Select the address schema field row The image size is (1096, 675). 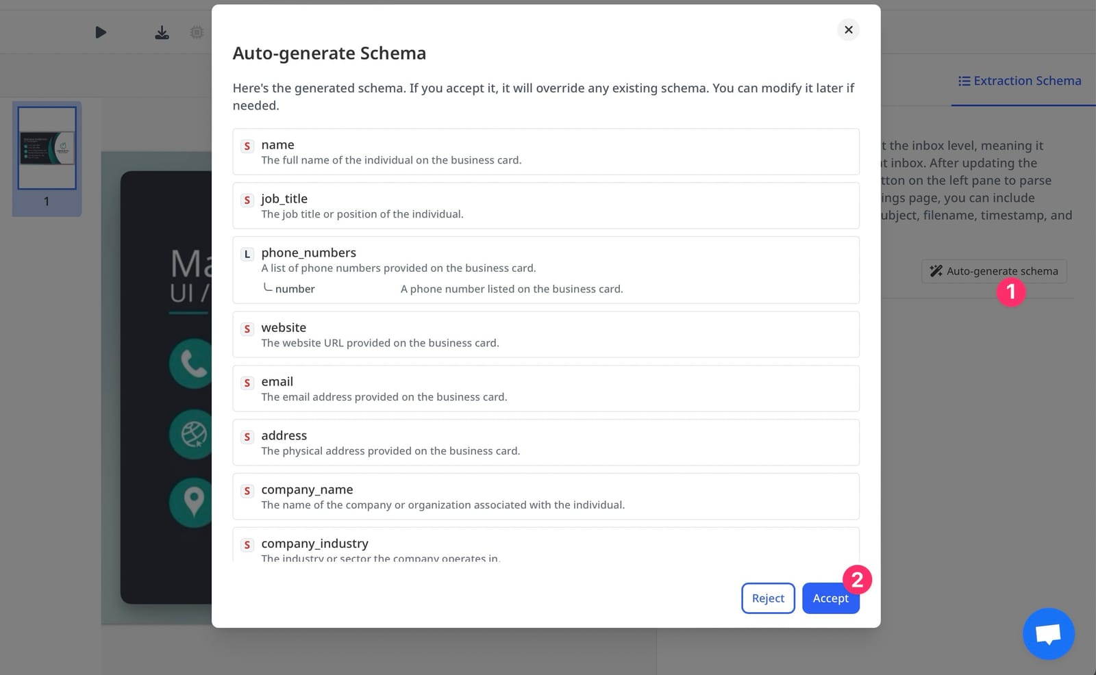click(545, 442)
